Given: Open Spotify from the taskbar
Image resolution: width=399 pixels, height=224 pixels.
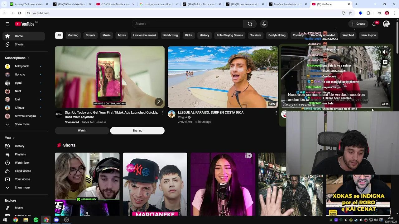Looking at the screenshot, I should (x=36, y=220).
